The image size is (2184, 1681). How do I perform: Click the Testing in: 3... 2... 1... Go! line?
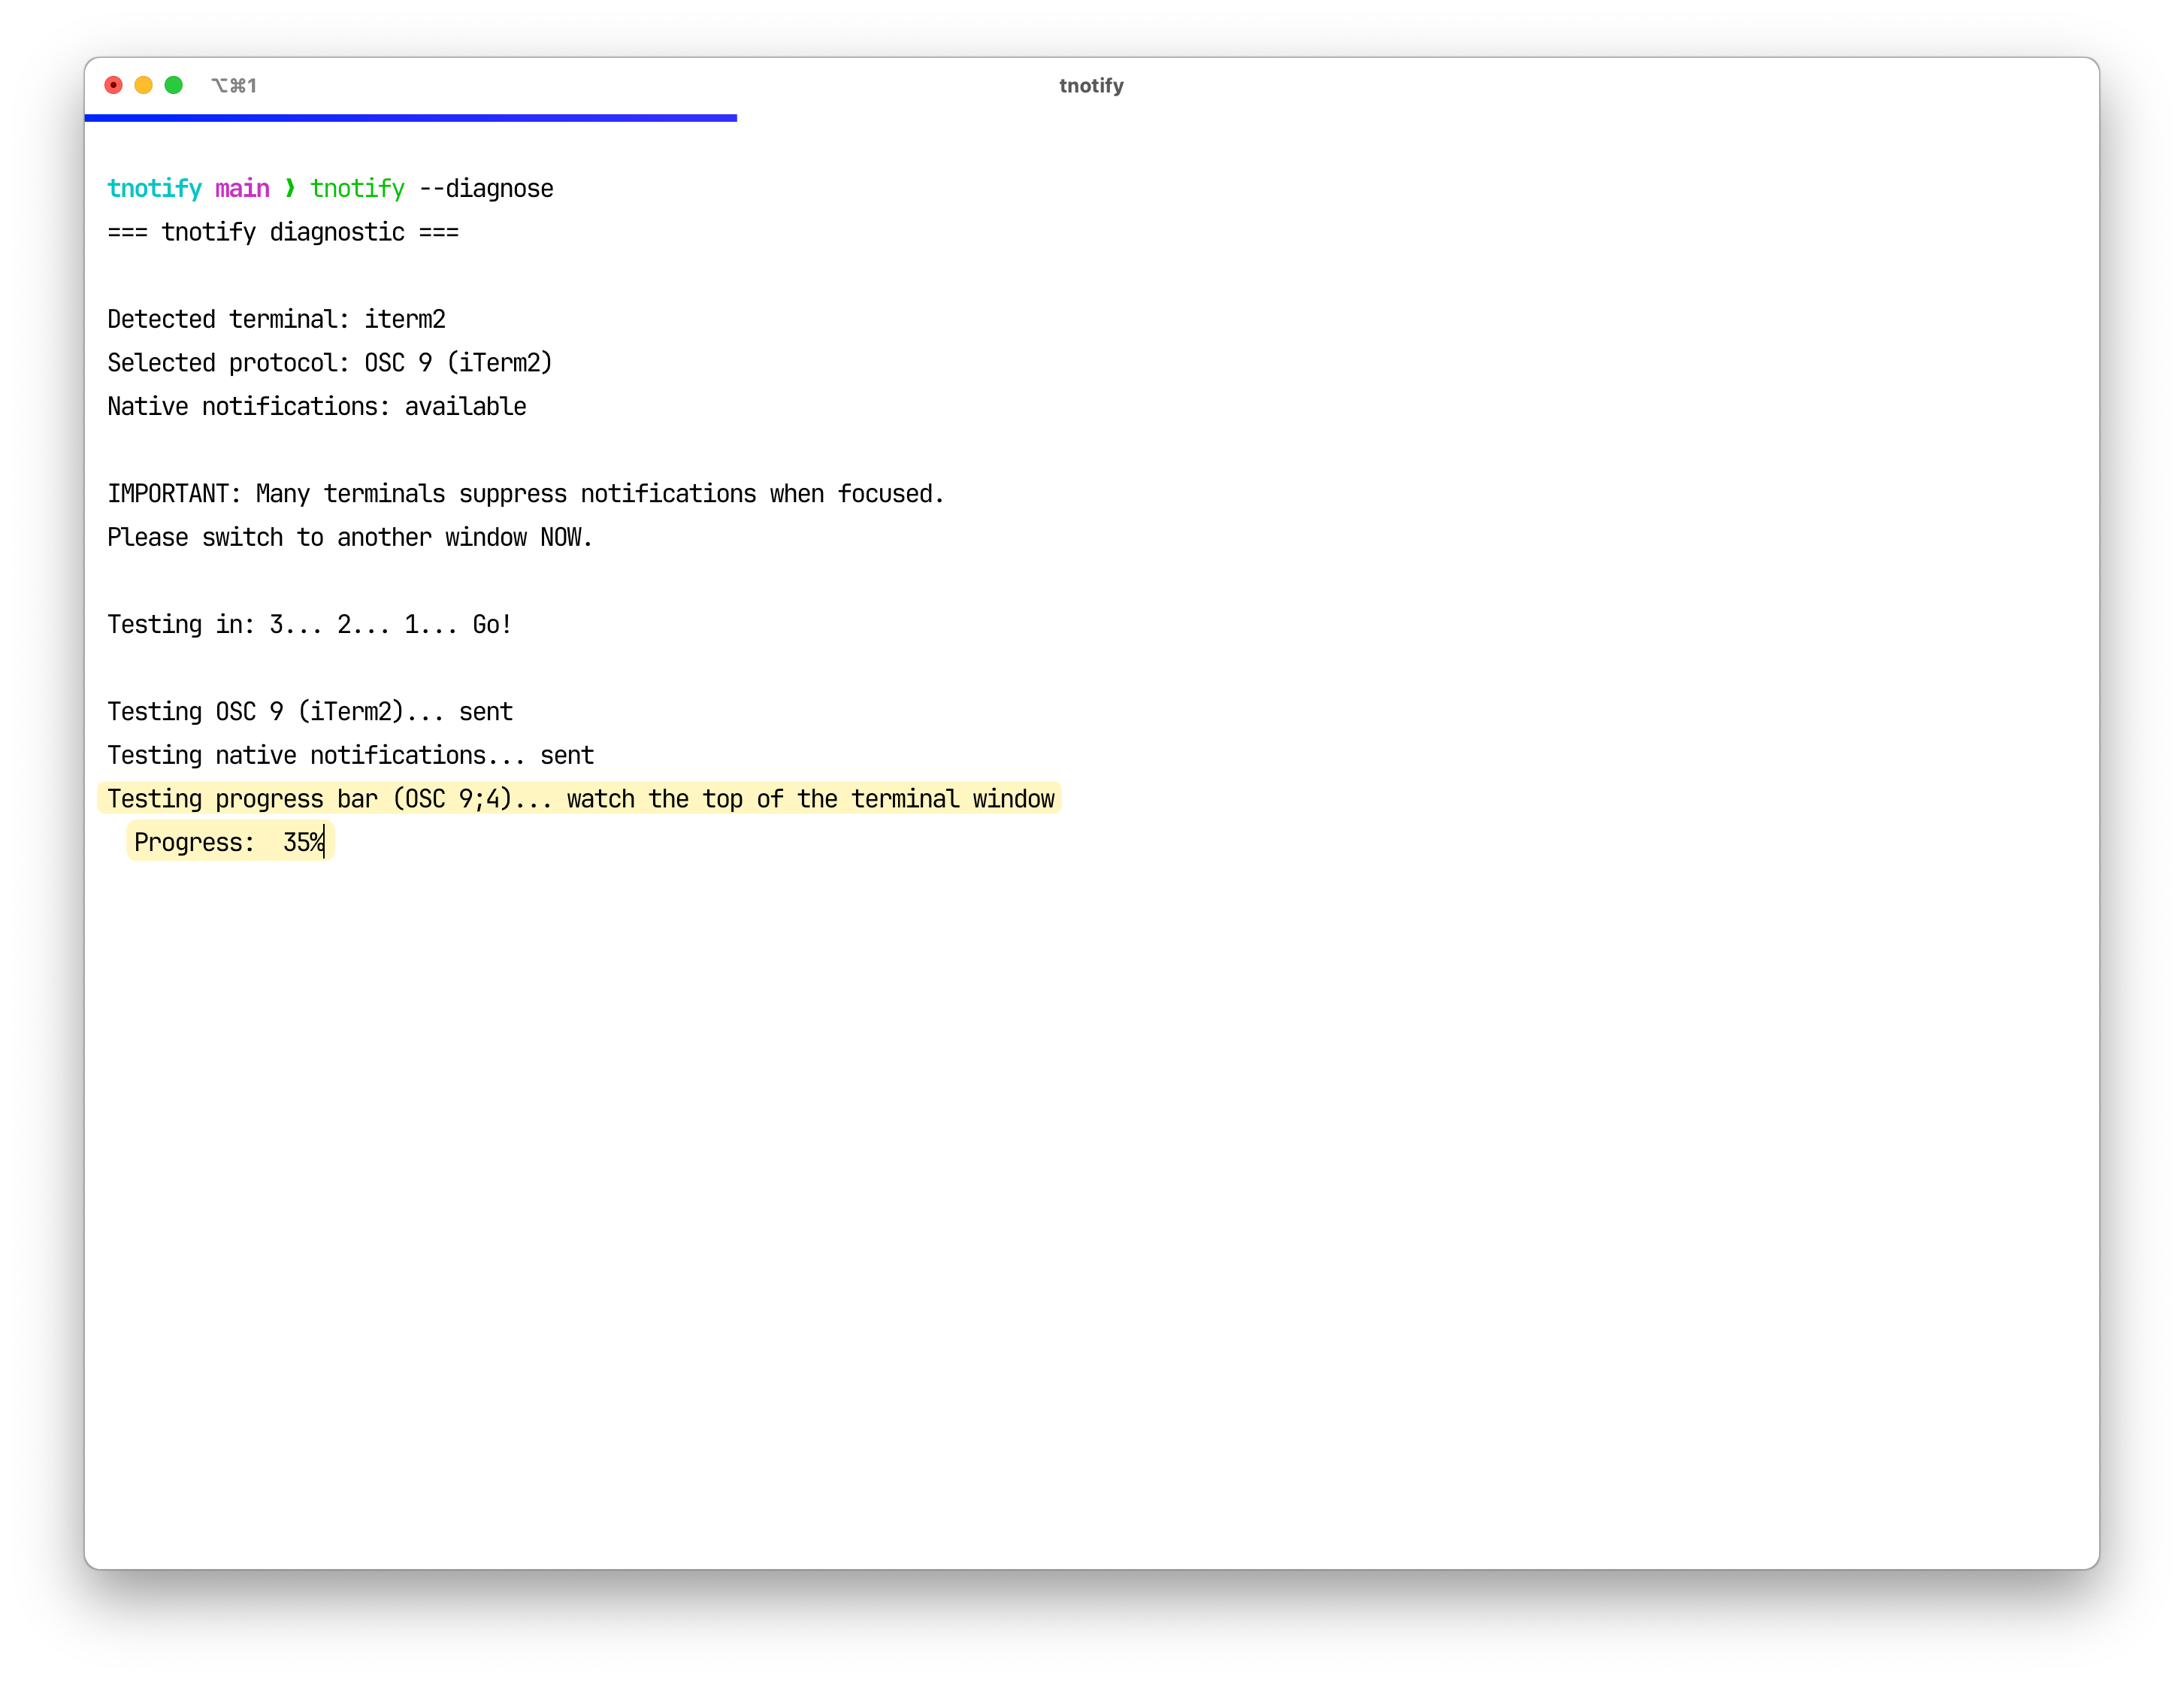(x=308, y=623)
